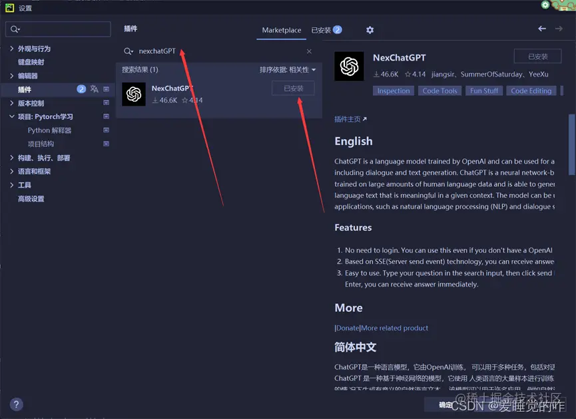Viewport: 576px width, 419px height.
Task: Open the 插件主页 link
Action: [x=350, y=119]
